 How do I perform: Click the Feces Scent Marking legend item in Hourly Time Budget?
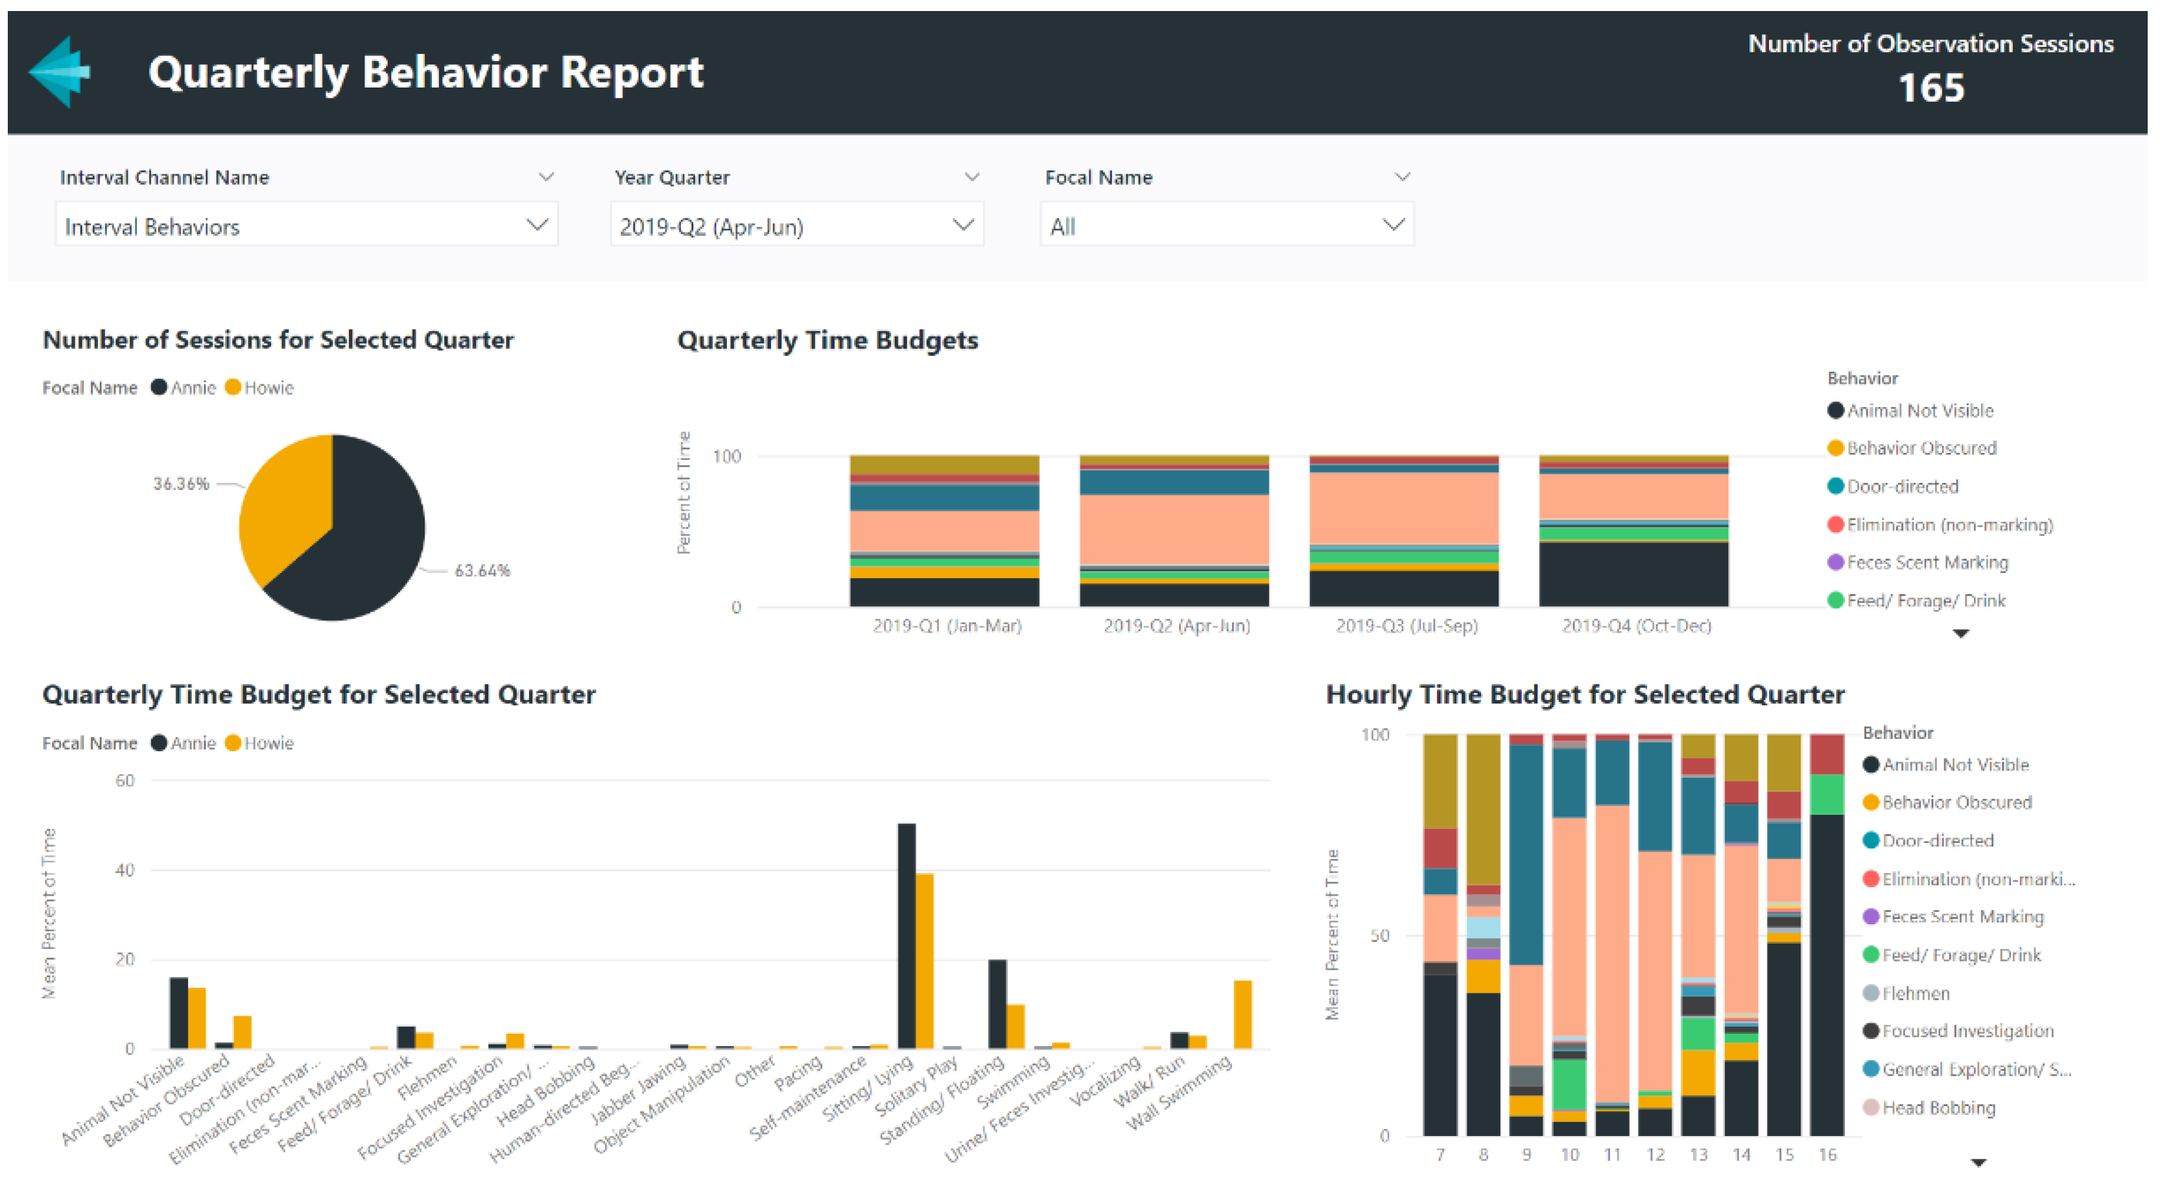coord(1962,916)
